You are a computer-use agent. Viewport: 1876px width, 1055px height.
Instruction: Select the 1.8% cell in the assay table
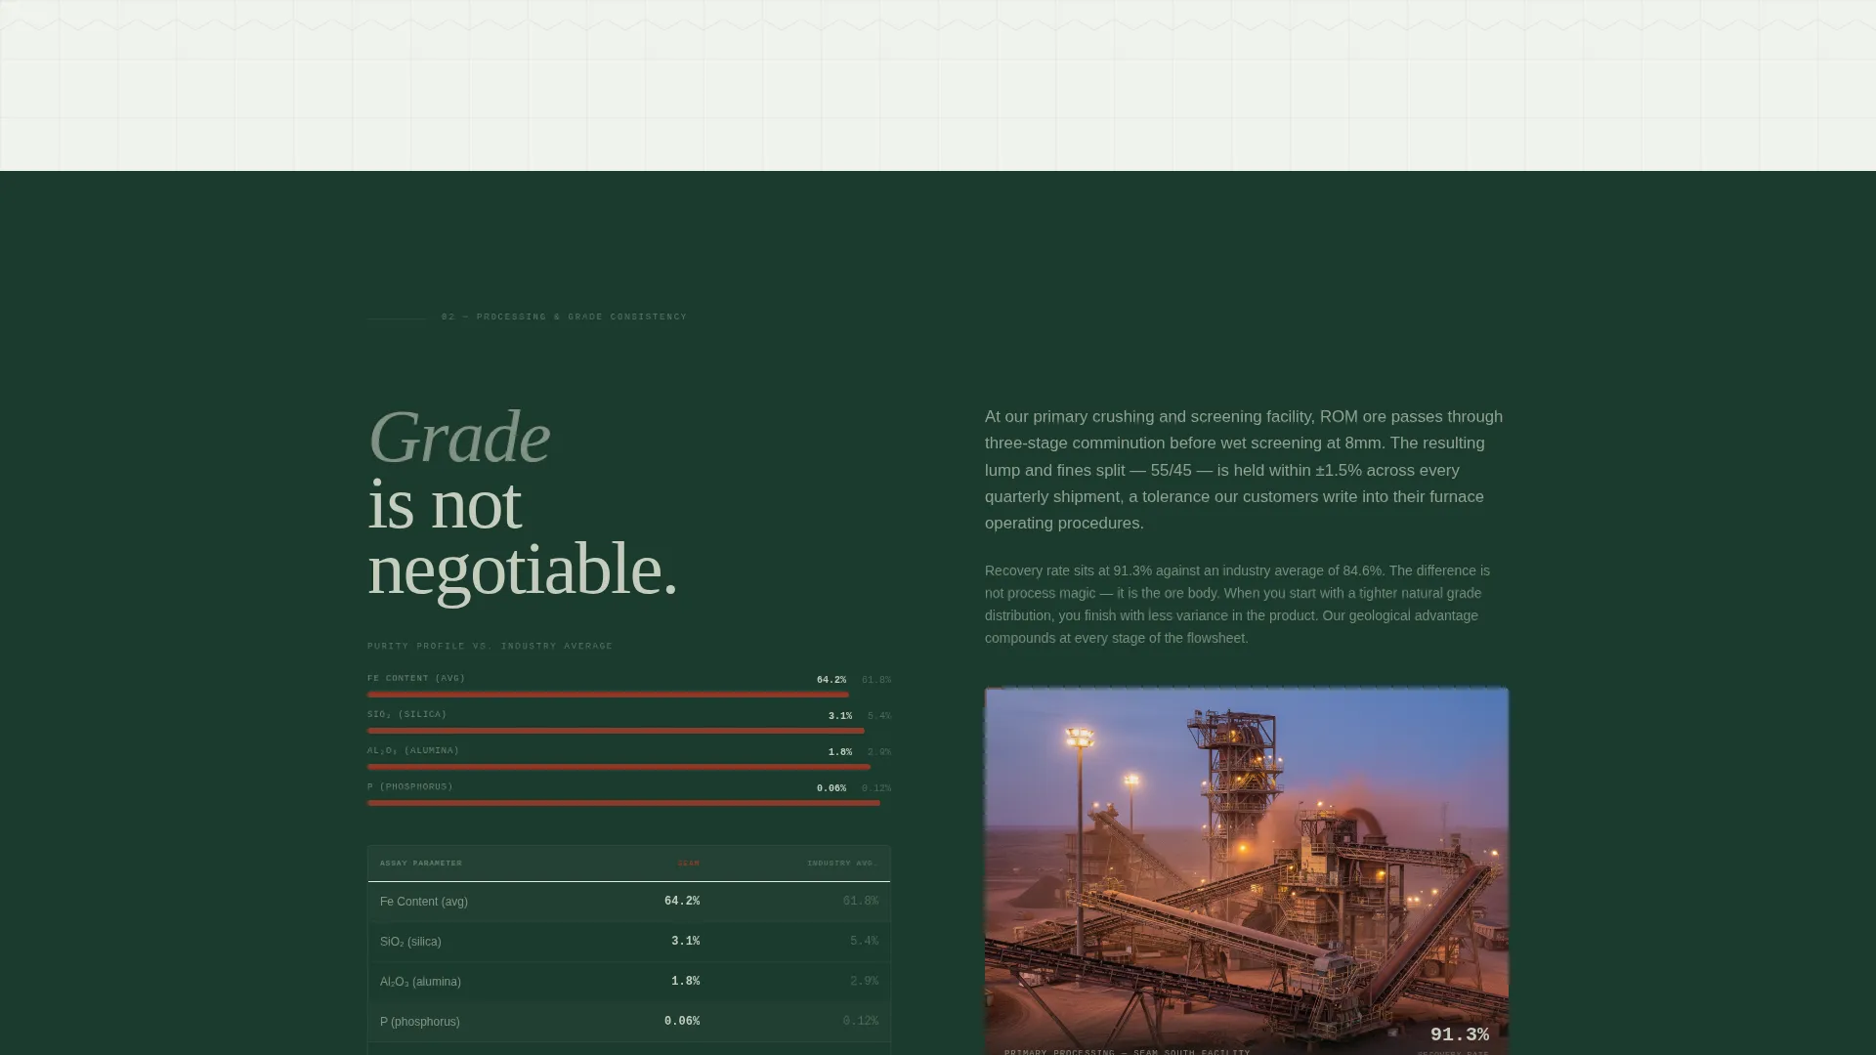point(686,981)
